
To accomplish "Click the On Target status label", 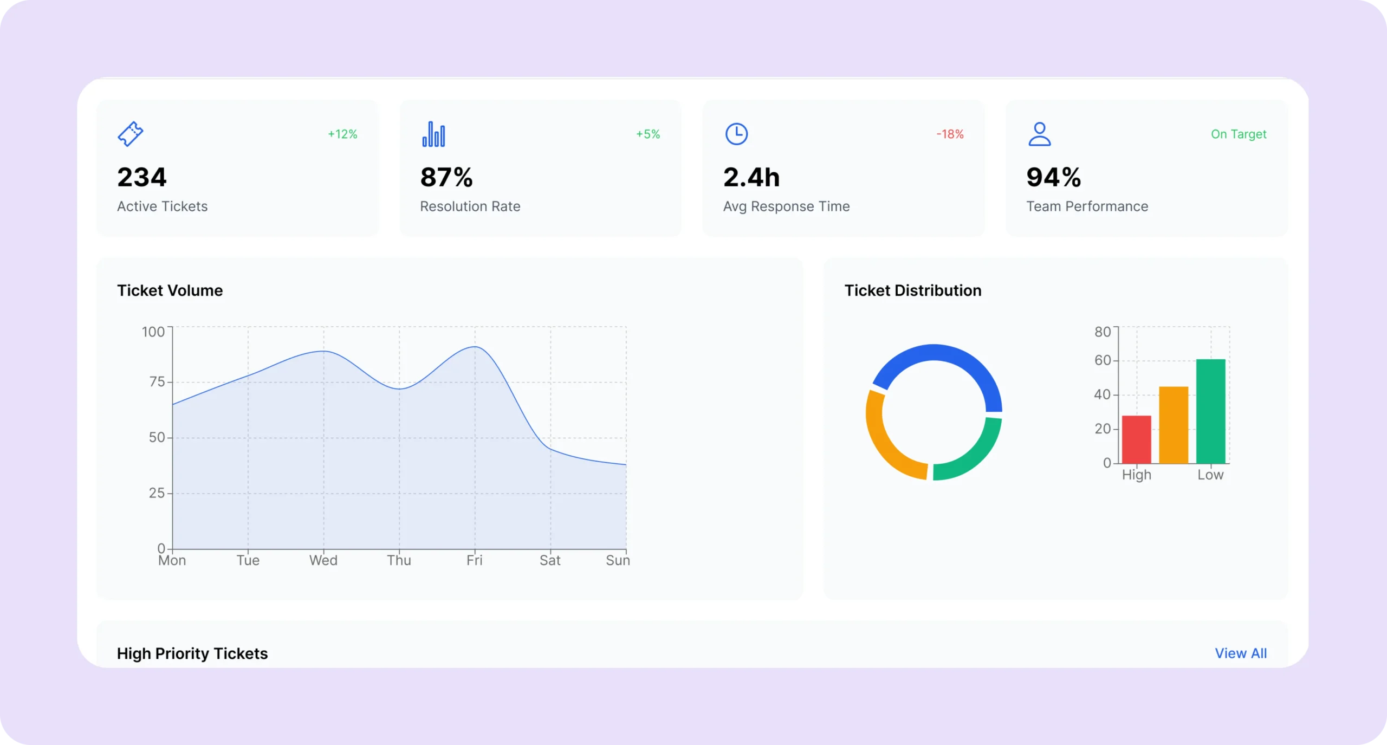I will [1238, 134].
